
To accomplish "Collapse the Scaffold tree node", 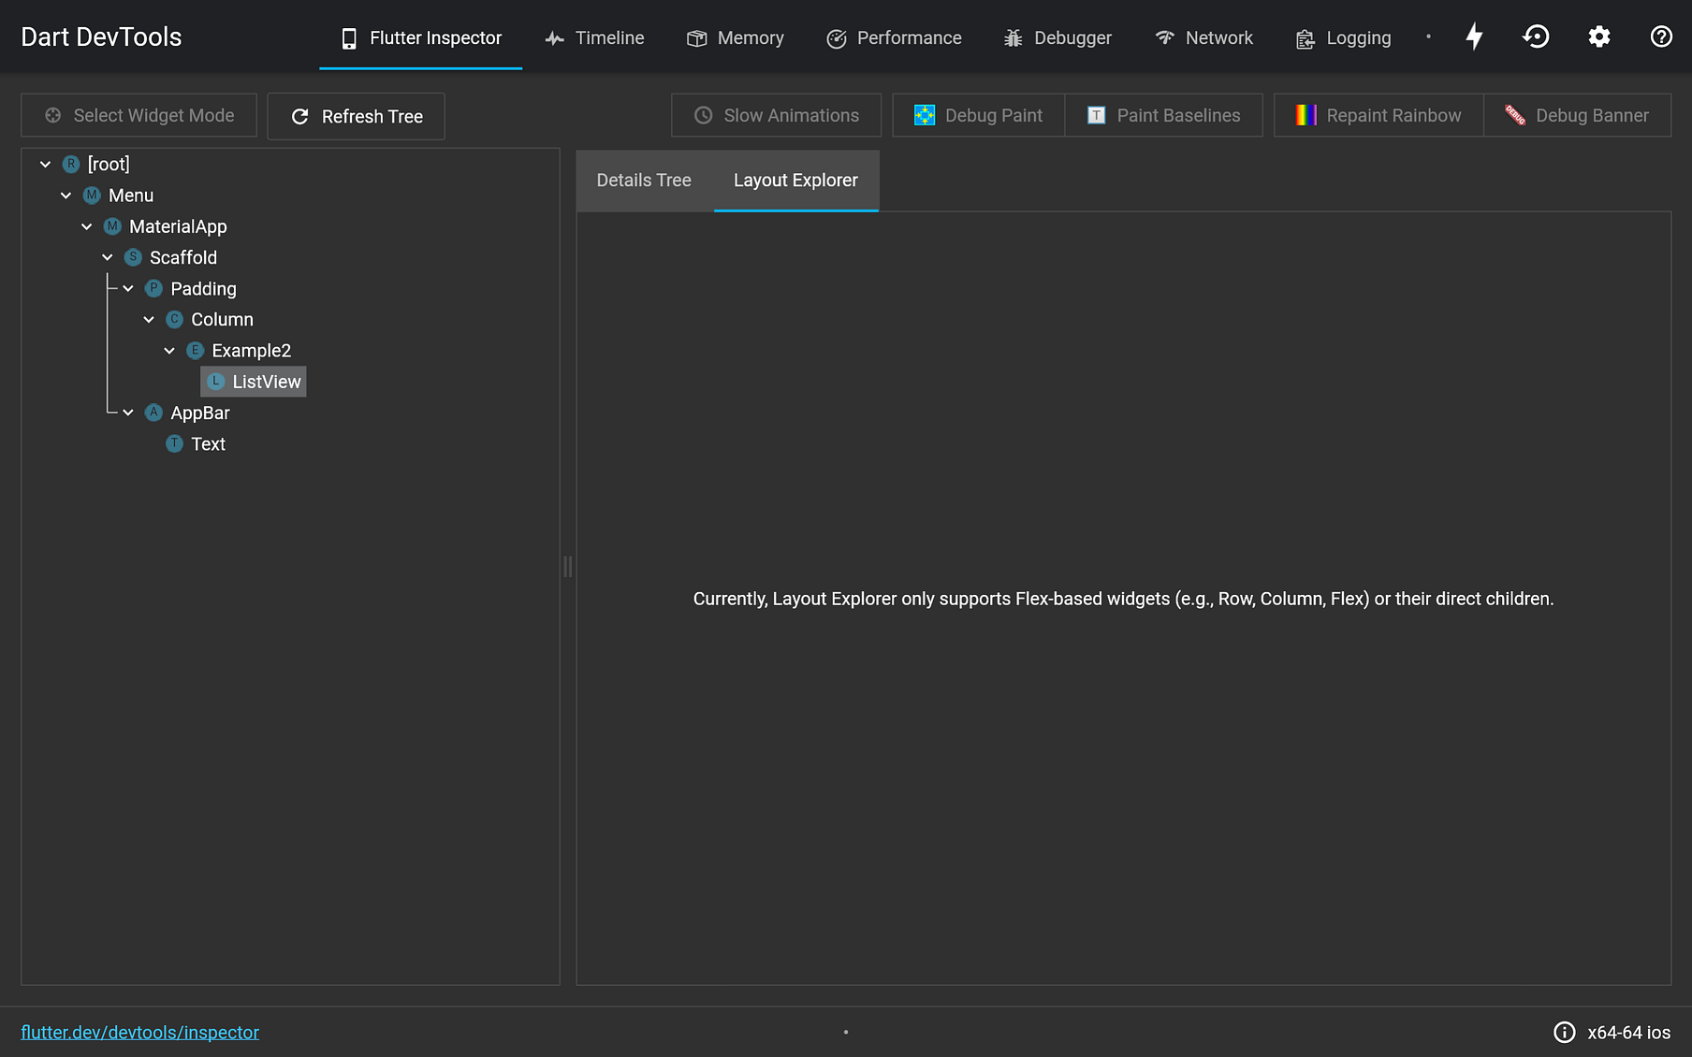I will coord(107,257).
